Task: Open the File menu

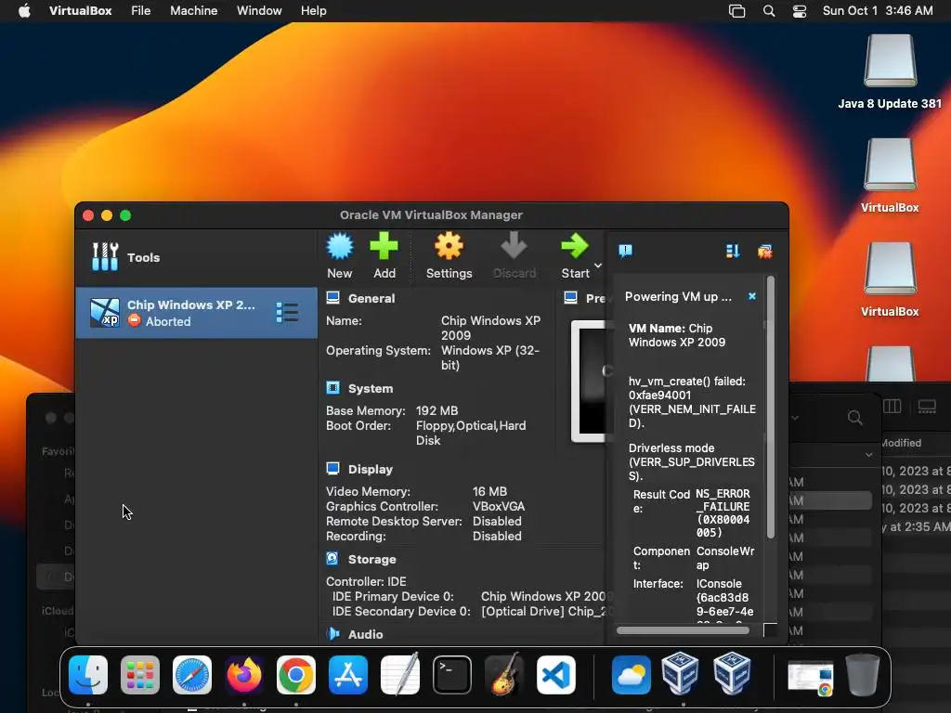Action: (x=141, y=11)
